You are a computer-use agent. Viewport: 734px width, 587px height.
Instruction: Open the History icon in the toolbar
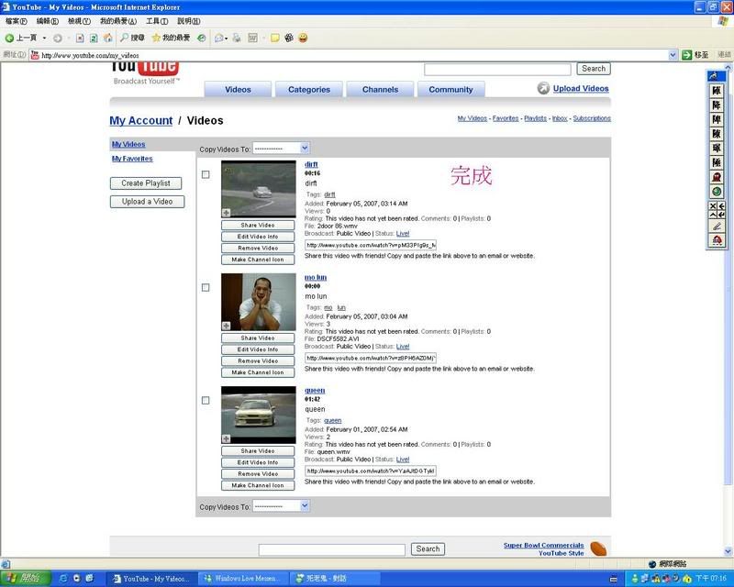201,38
